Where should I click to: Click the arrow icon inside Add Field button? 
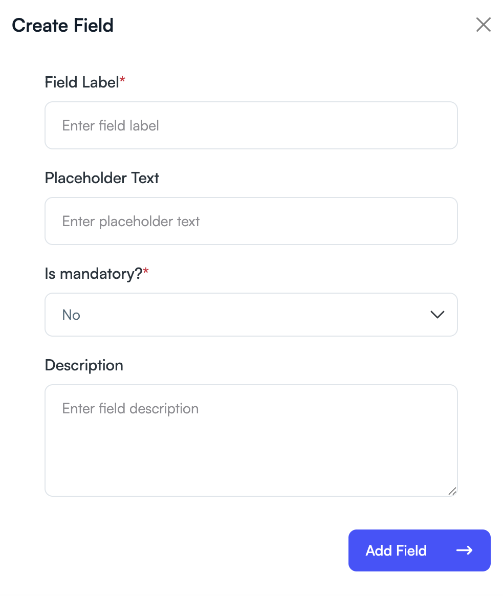(x=464, y=550)
